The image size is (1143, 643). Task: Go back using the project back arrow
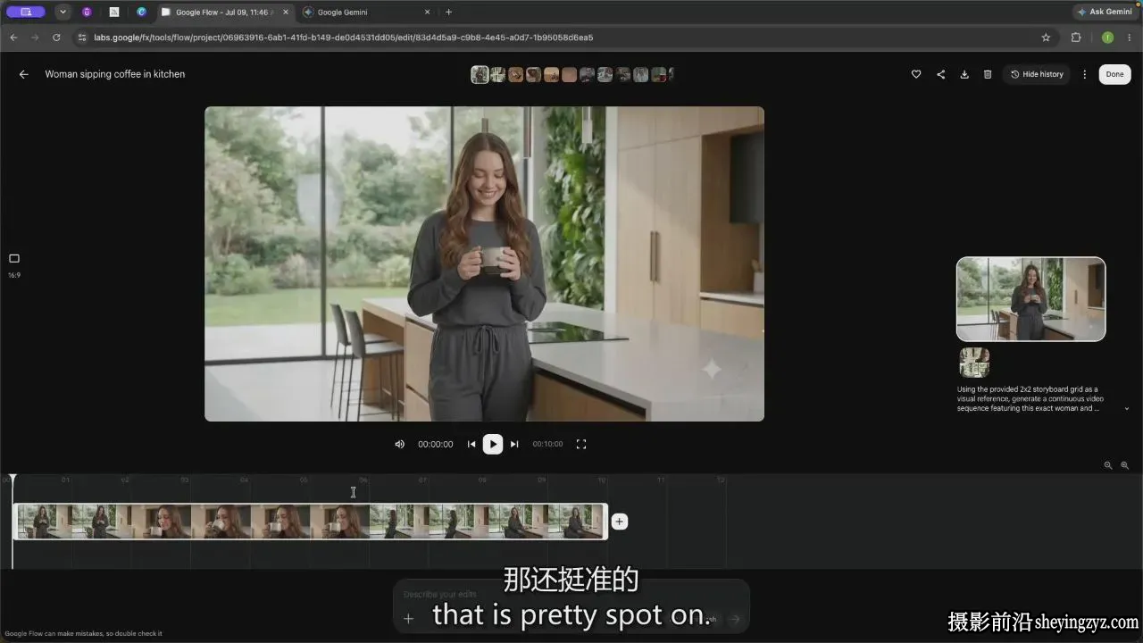23,74
